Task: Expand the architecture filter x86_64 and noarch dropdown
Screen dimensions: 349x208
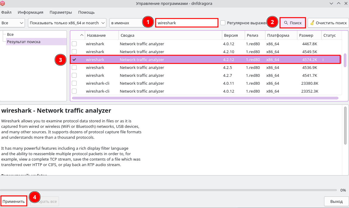Action: tap(67, 23)
